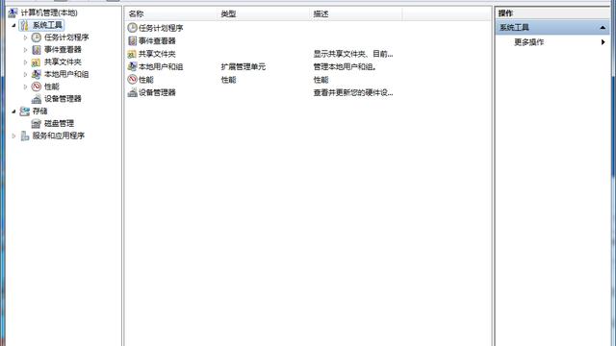Click the 共享文件夹 icon in list pane
The width and height of the screenshot is (616, 346).
[x=132, y=54]
